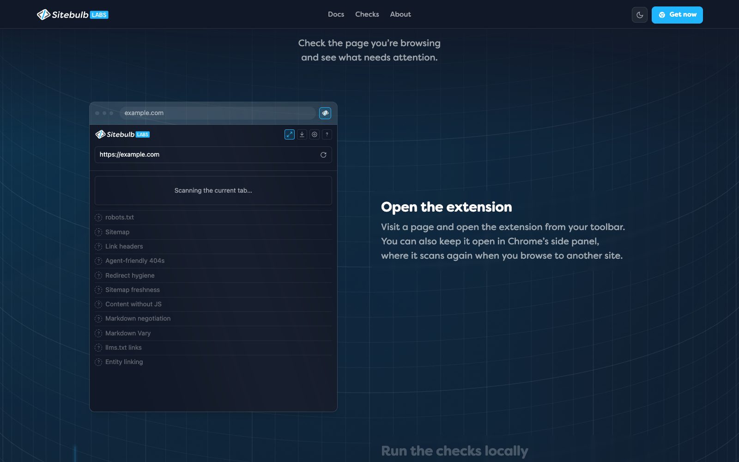
Task: Select the Agent-friendly 404s text
Action: [x=135, y=261]
